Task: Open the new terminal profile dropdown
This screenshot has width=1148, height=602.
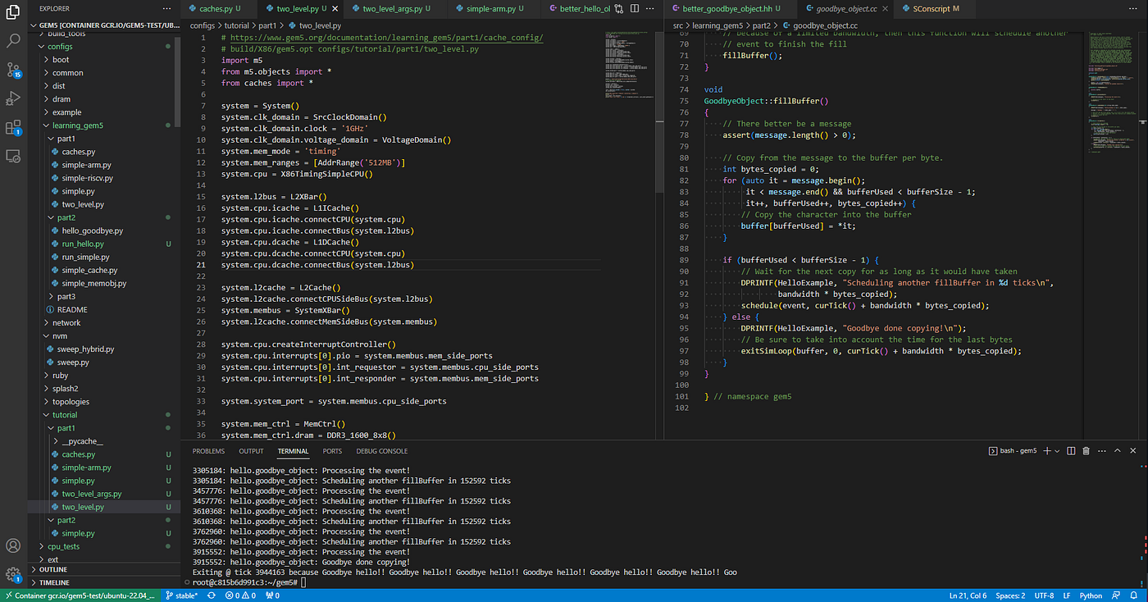Action: click(1057, 451)
